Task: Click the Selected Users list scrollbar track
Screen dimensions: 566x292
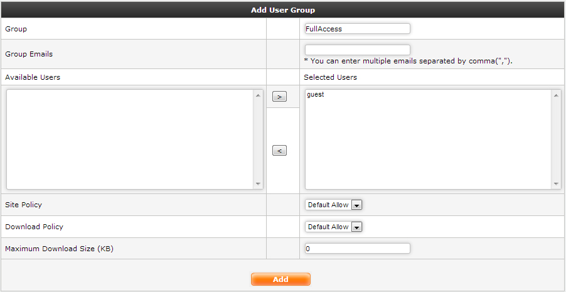Action: click(556, 139)
